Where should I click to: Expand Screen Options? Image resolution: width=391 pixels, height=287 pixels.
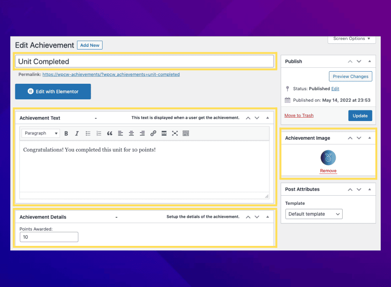[x=352, y=39]
